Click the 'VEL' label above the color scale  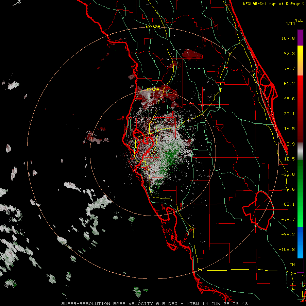point(299,20)
